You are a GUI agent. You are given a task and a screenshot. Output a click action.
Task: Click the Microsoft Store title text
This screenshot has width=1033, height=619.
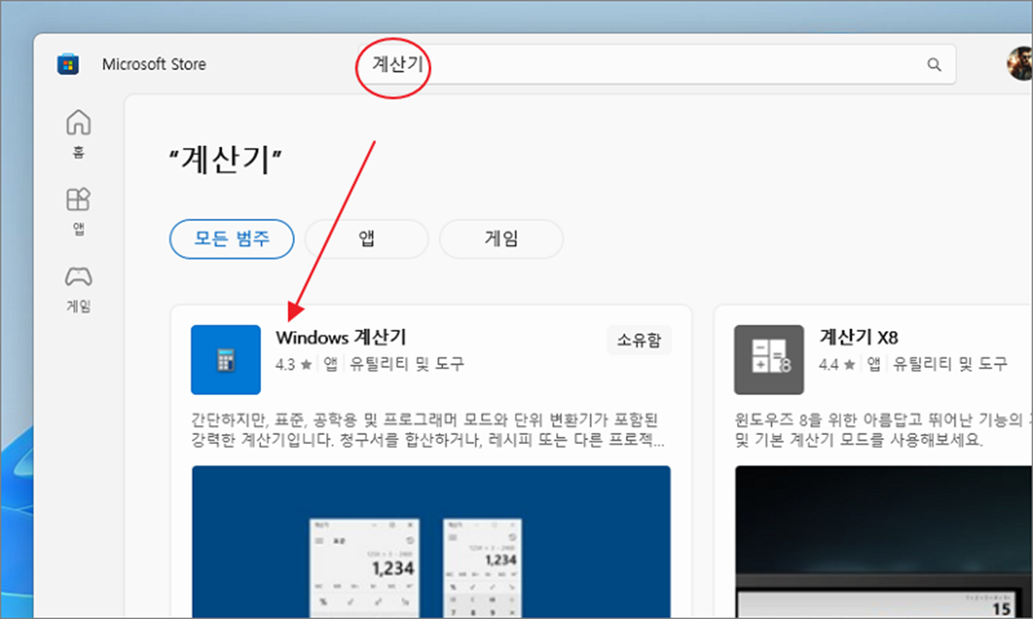pos(155,64)
